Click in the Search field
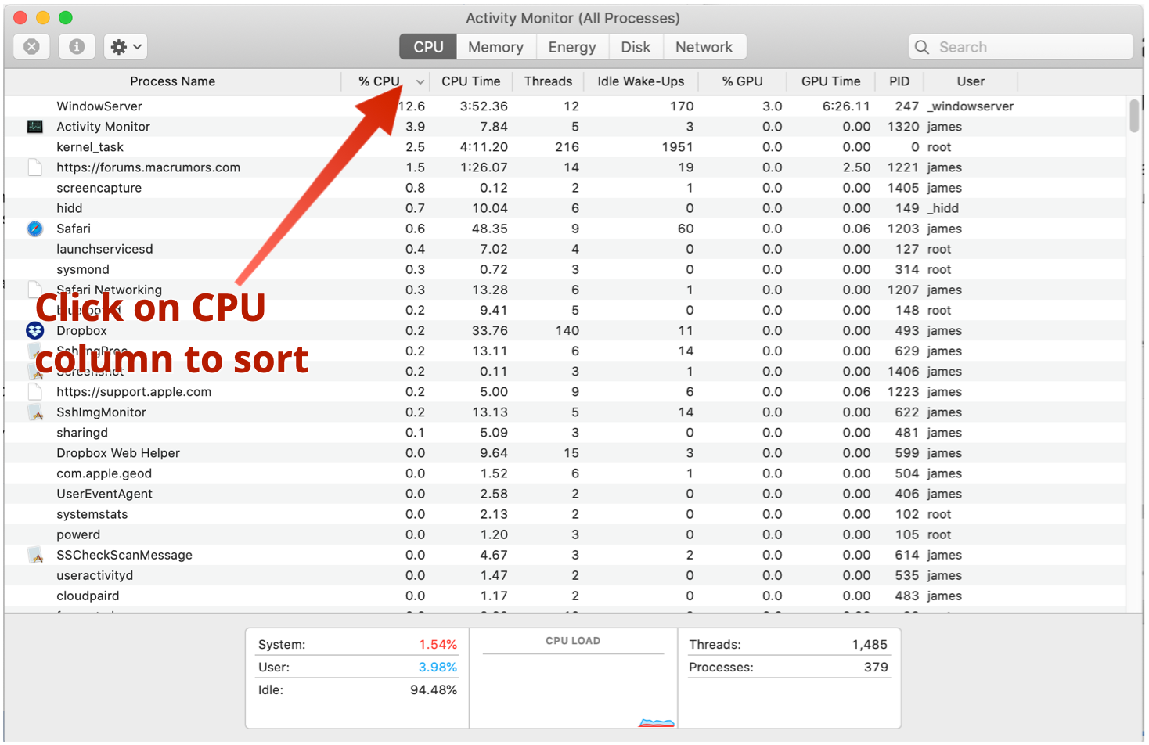This screenshot has width=1149, height=745. (1021, 47)
